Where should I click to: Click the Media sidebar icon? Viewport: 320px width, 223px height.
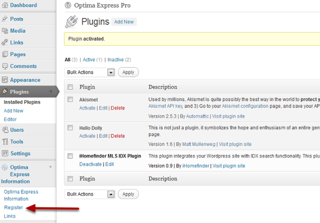tap(5, 31)
